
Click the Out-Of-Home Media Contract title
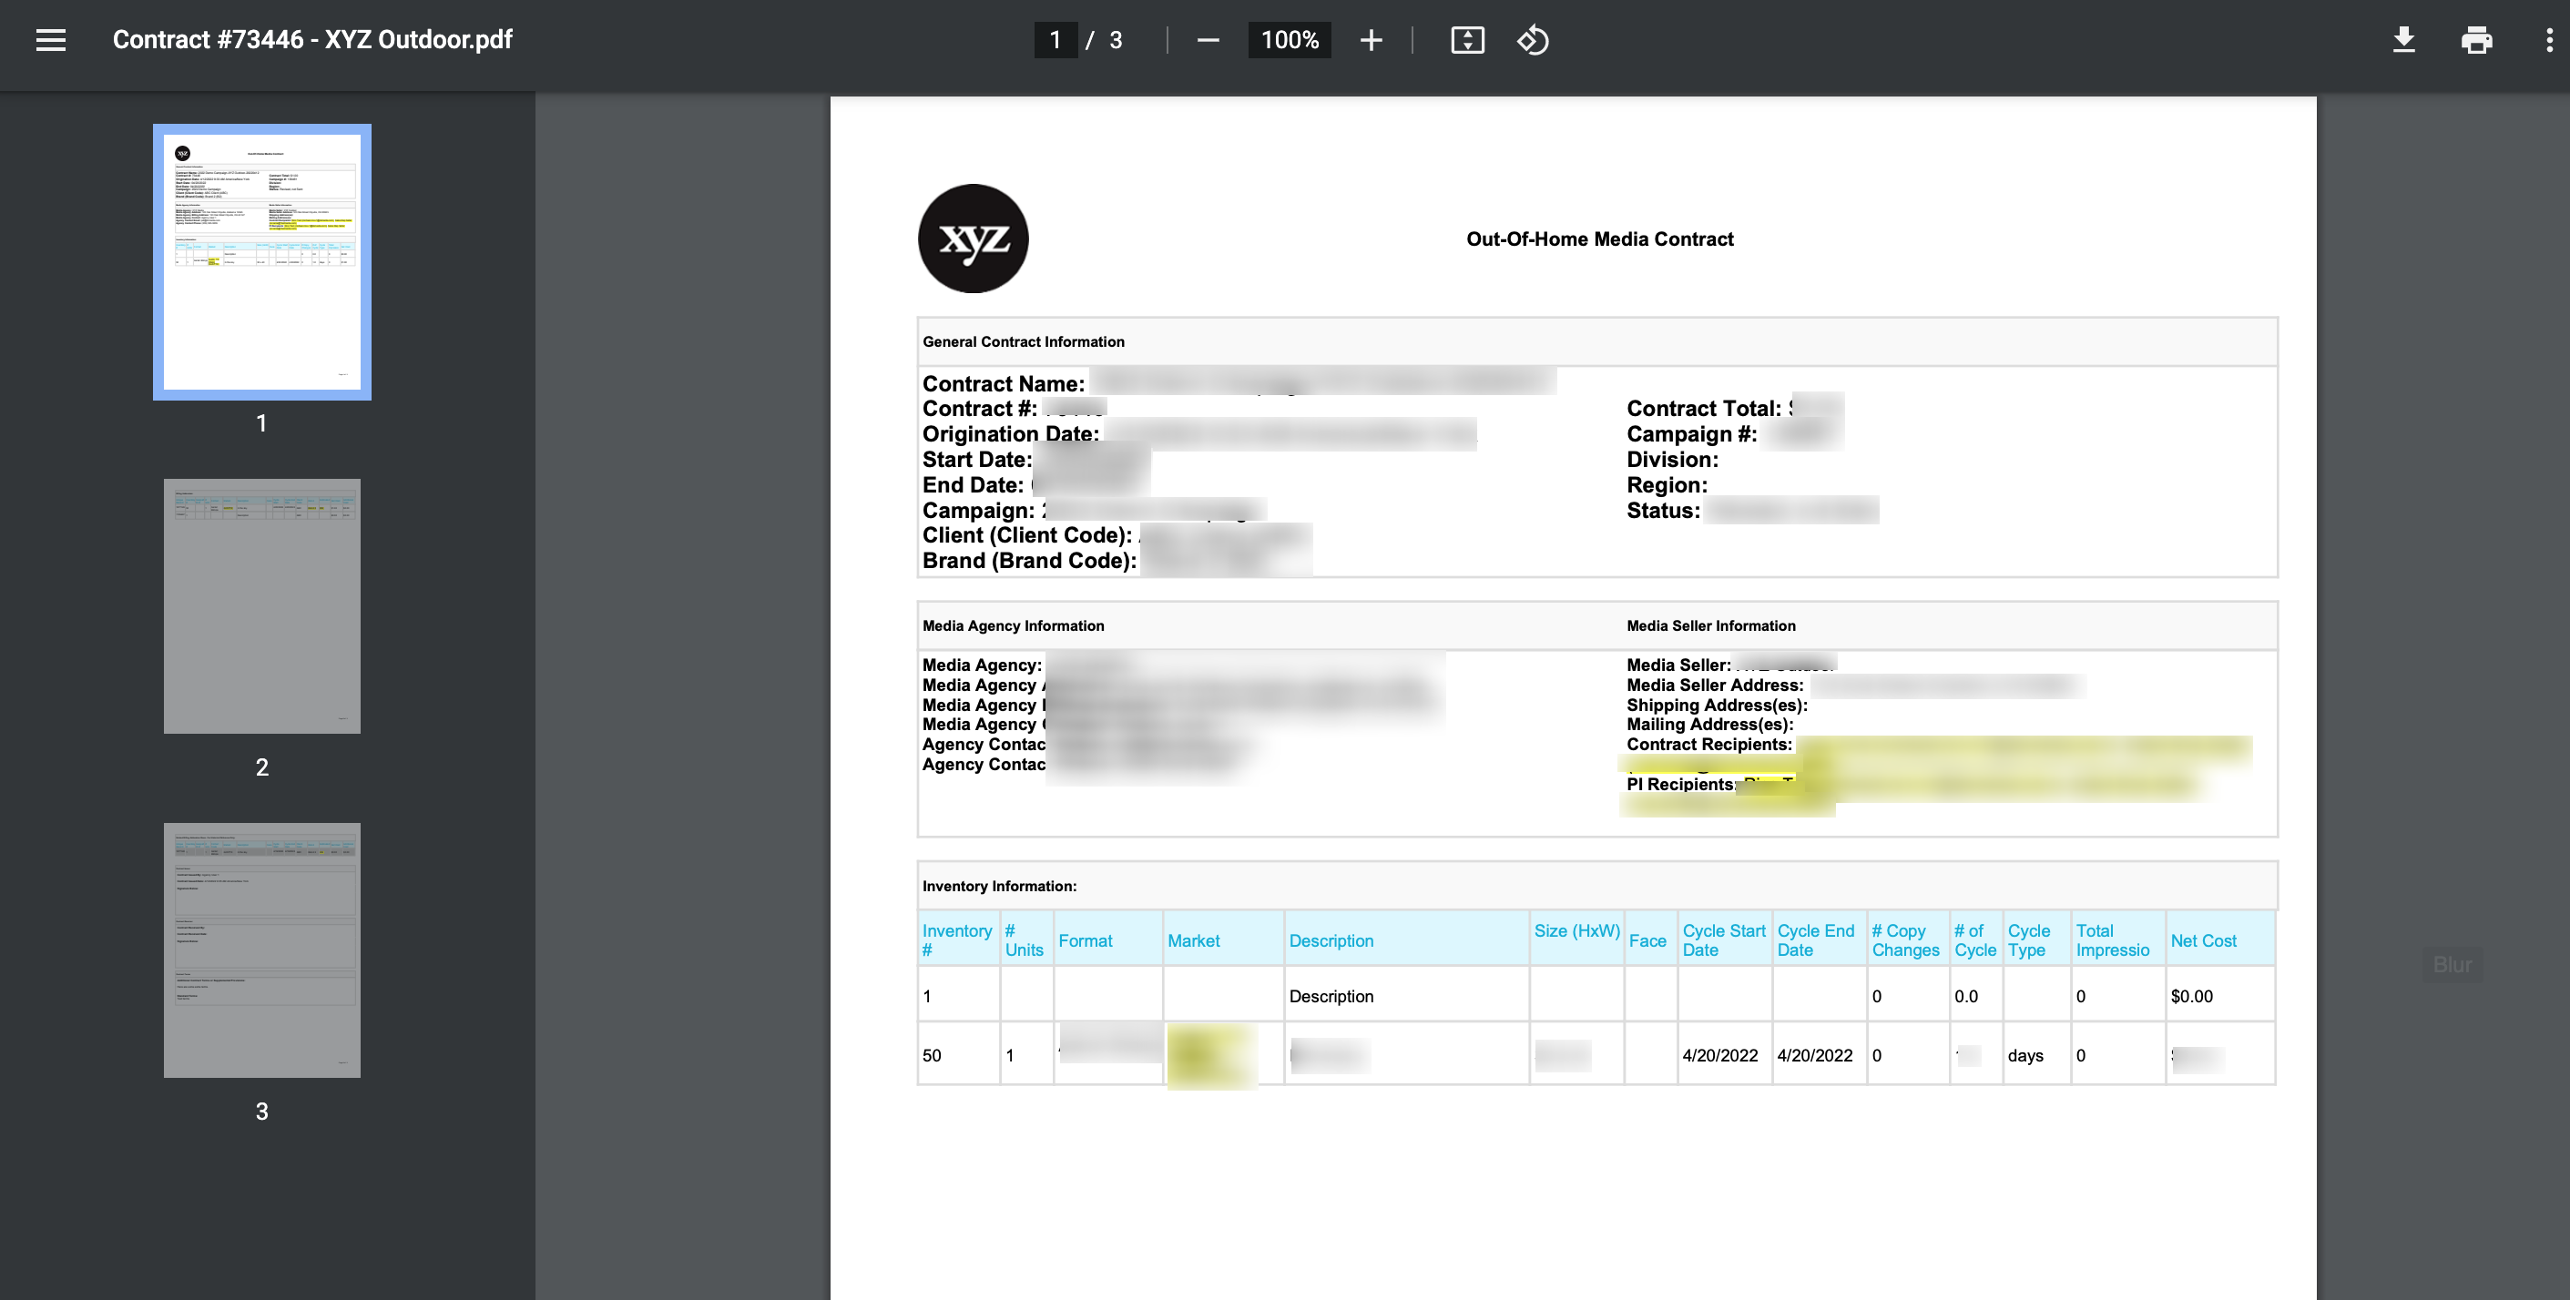pyautogui.click(x=1599, y=239)
